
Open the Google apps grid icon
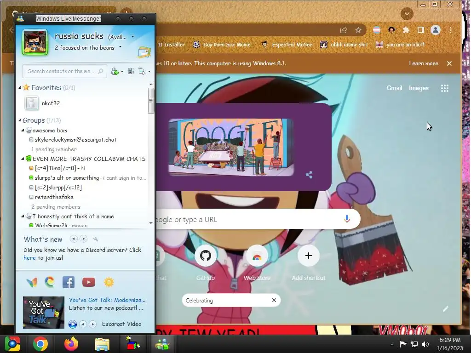pyautogui.click(x=445, y=88)
